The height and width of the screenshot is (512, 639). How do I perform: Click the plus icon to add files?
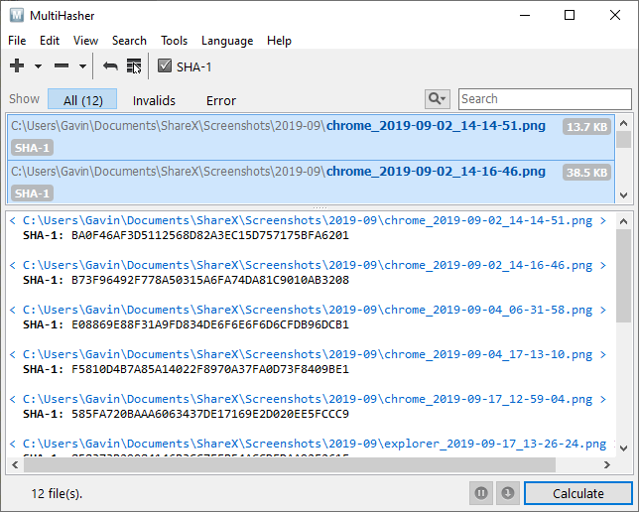tap(17, 66)
